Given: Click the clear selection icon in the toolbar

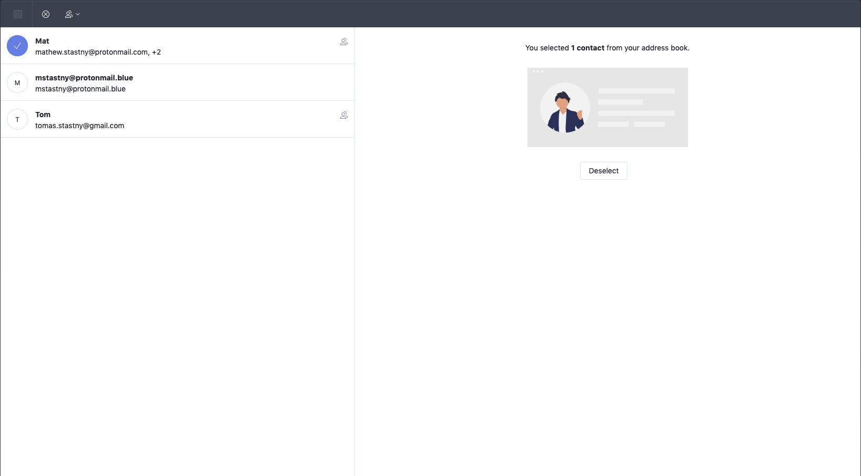Looking at the screenshot, I should pos(46,14).
